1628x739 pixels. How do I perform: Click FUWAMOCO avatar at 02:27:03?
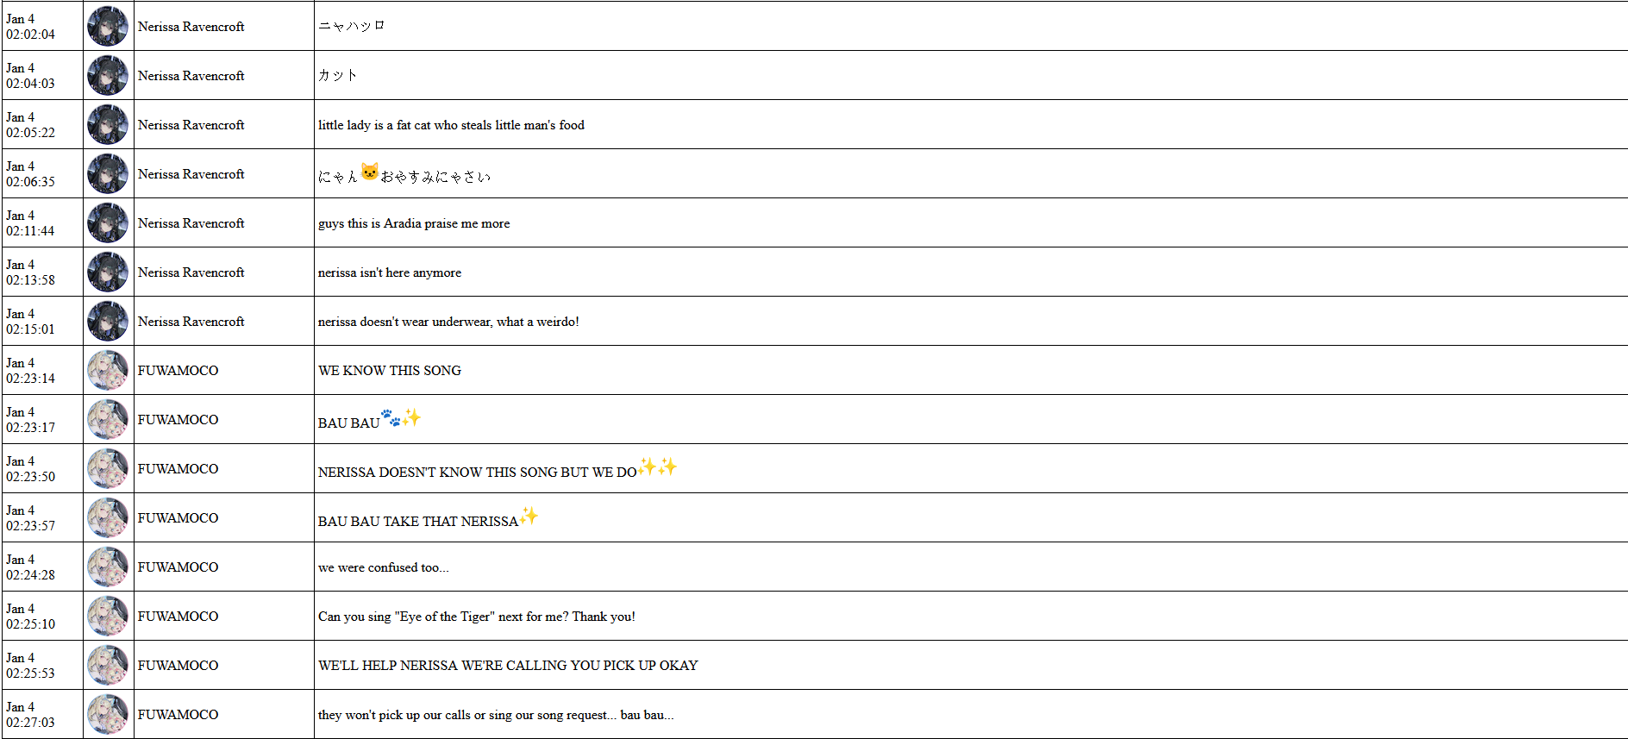[x=108, y=714]
